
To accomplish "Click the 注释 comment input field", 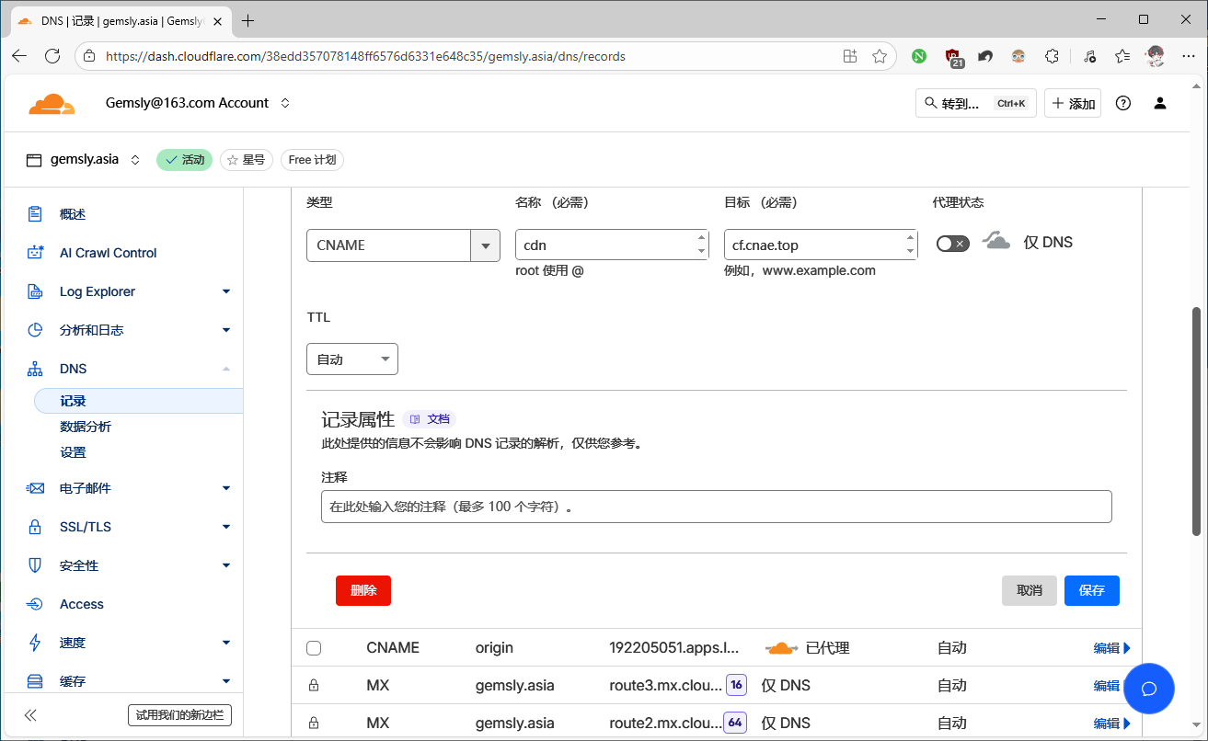I will (716, 507).
